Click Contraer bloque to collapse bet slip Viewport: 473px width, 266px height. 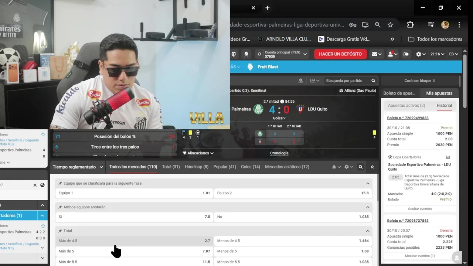point(420,81)
